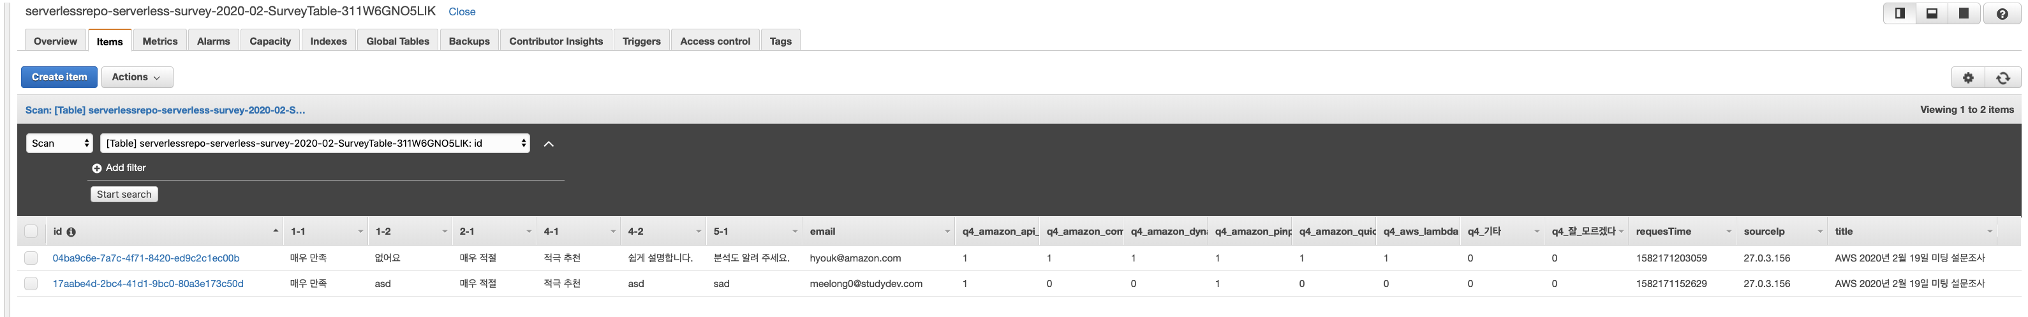Image resolution: width=2028 pixels, height=317 pixels.
Task: Click the Start search button
Action: click(124, 195)
